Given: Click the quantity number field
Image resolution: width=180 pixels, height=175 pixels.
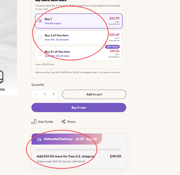Looking at the screenshot, I should [x=45, y=94].
